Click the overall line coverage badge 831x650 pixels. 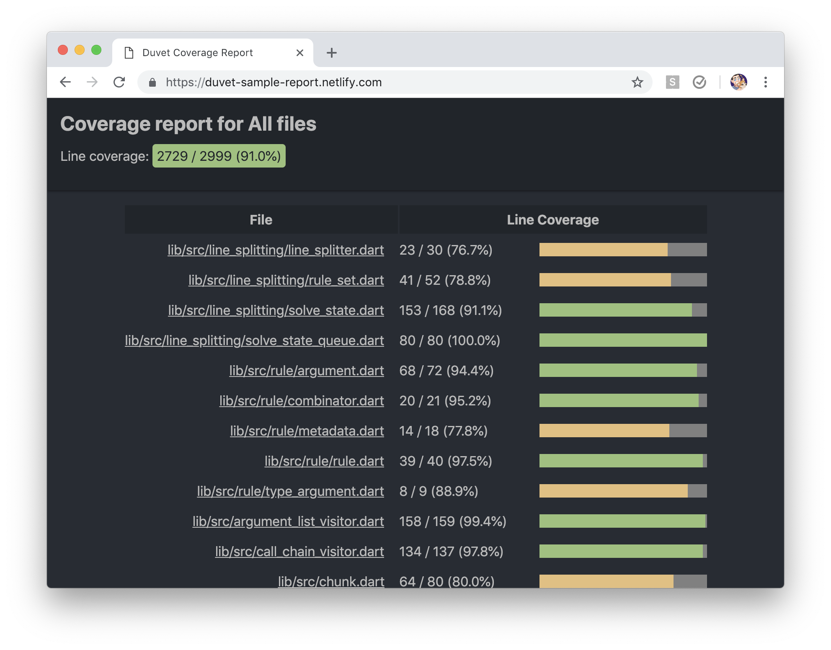[219, 156]
